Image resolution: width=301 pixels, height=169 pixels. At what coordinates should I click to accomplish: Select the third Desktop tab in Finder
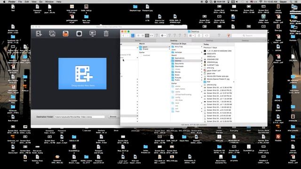pyautogui.click(x=209, y=41)
